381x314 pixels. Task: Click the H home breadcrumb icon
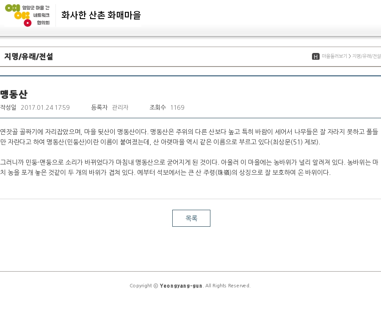coord(316,56)
